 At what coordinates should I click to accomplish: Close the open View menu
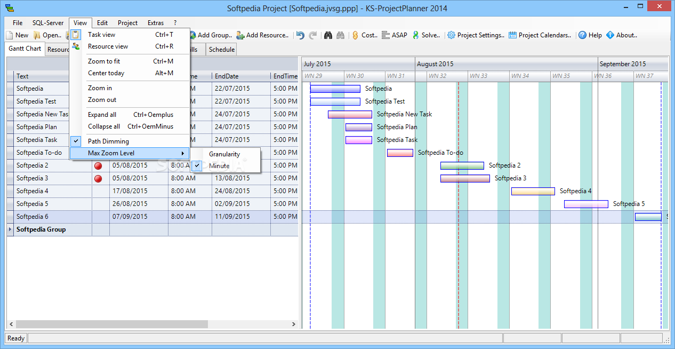tap(81, 23)
